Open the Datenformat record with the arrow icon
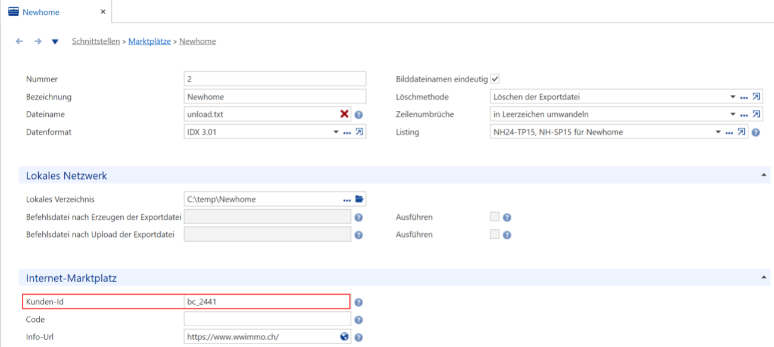Screen dimensions: 774x347 359,132
